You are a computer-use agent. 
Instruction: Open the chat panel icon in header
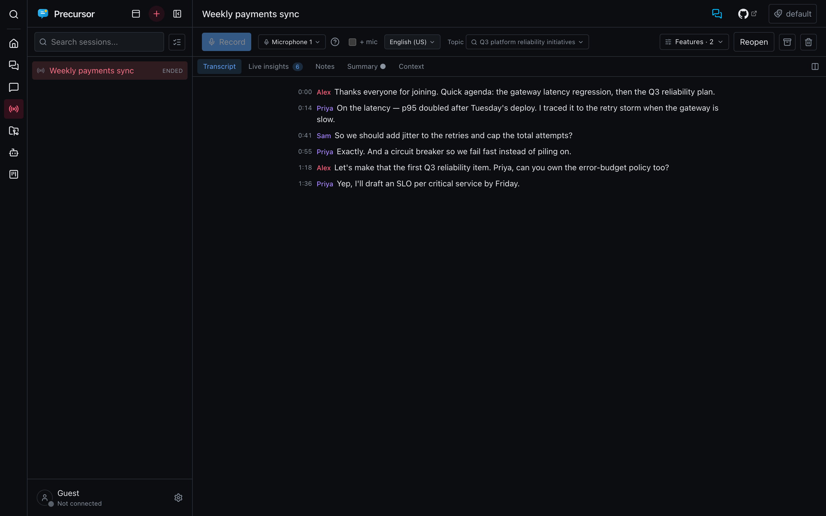[x=717, y=14]
